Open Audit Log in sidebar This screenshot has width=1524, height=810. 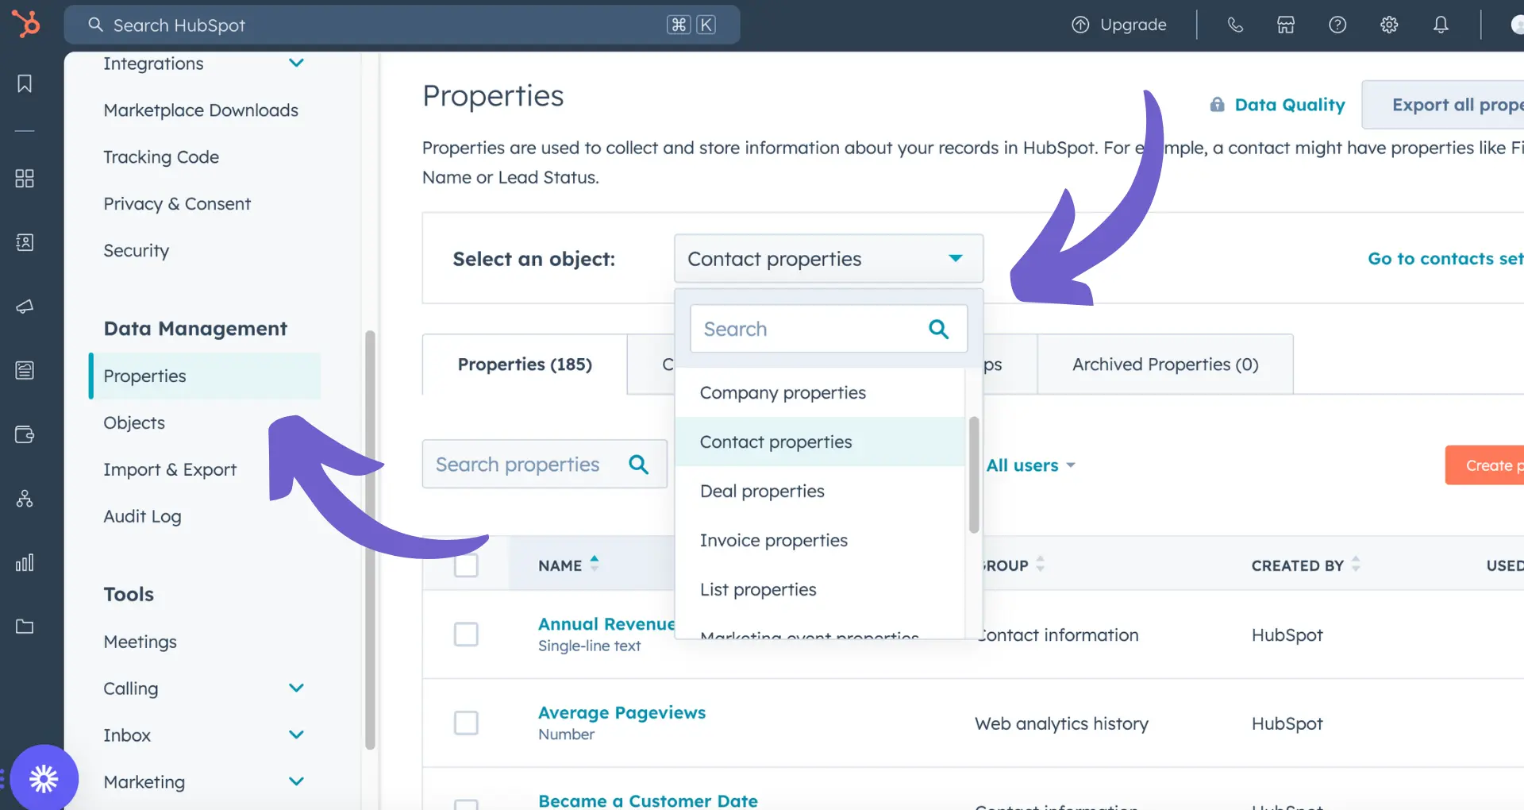click(x=142, y=517)
